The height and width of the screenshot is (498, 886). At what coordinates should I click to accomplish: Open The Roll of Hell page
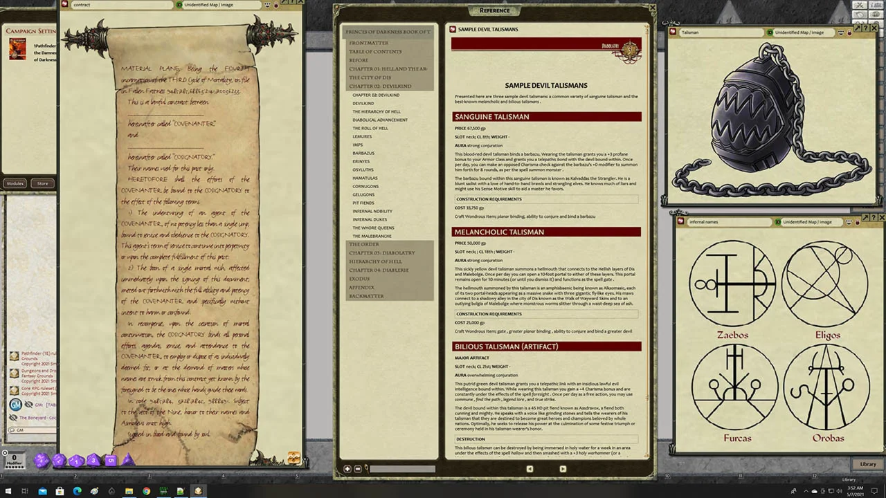point(370,128)
